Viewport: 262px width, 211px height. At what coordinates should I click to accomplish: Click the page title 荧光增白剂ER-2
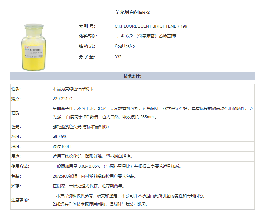[x=132, y=12]
